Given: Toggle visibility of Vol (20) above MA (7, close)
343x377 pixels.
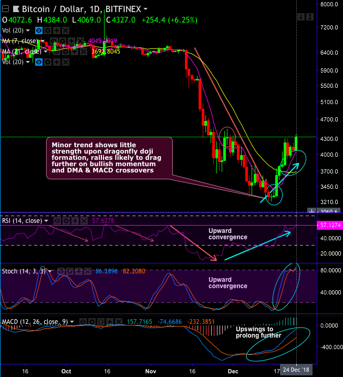Looking at the screenshot, I should pos(39,30).
